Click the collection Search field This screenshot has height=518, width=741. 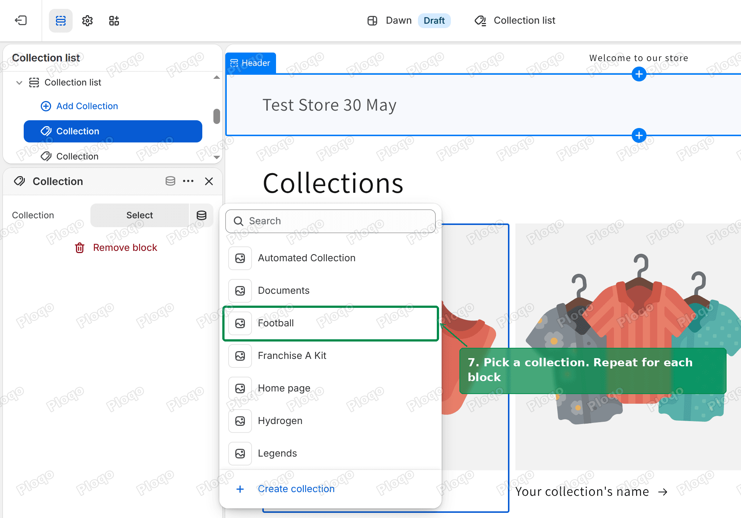pos(330,221)
